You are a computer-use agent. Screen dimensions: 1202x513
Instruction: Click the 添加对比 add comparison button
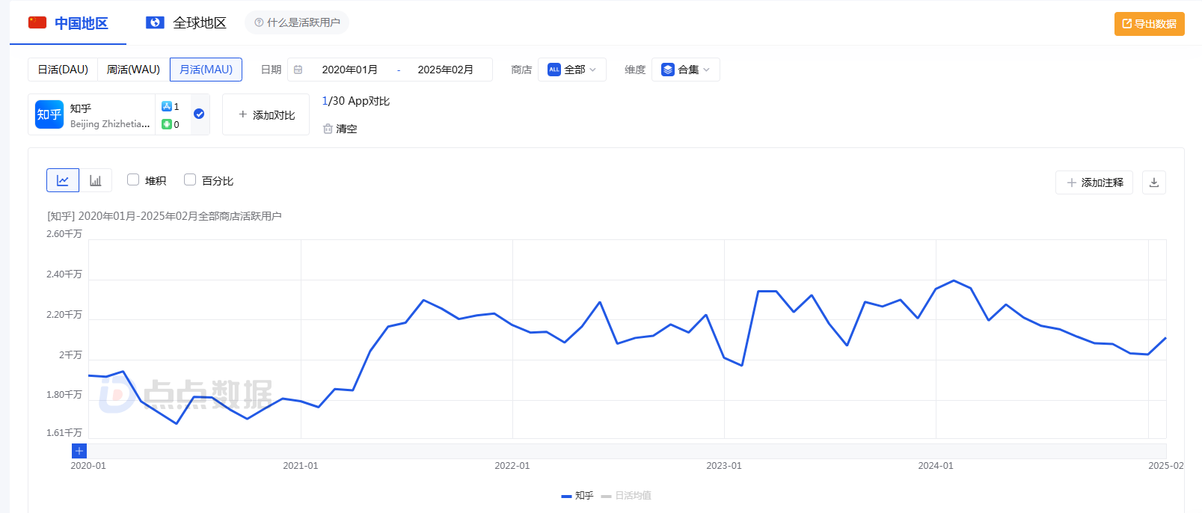(x=266, y=114)
